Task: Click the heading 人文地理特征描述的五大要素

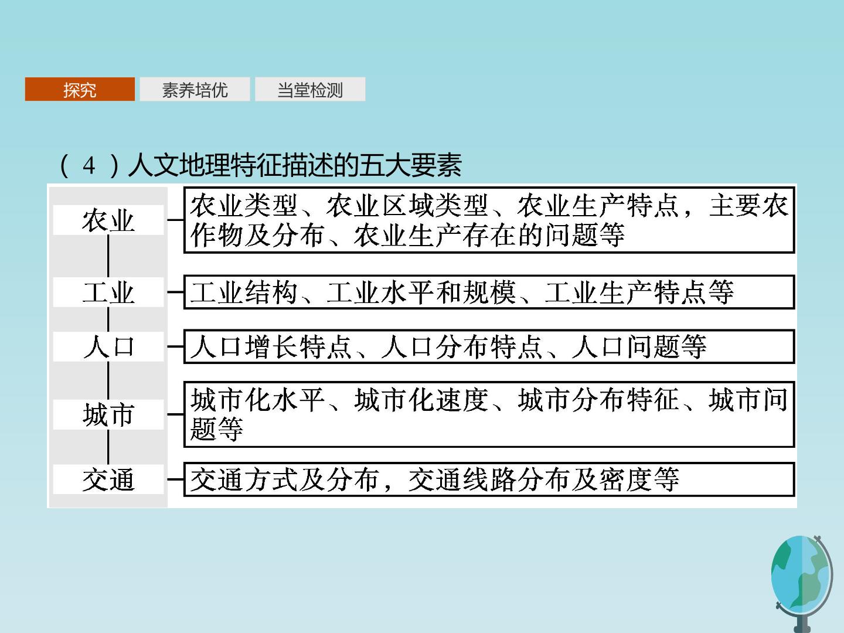Action: [x=295, y=165]
